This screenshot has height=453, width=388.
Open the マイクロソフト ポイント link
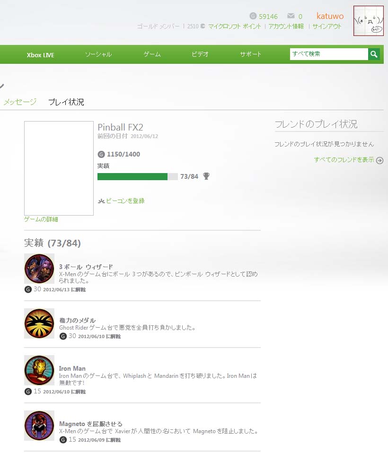(235, 26)
